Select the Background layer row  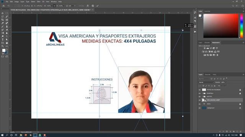coord(220,108)
